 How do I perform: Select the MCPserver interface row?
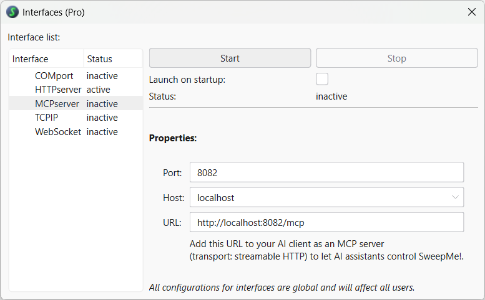coord(76,103)
